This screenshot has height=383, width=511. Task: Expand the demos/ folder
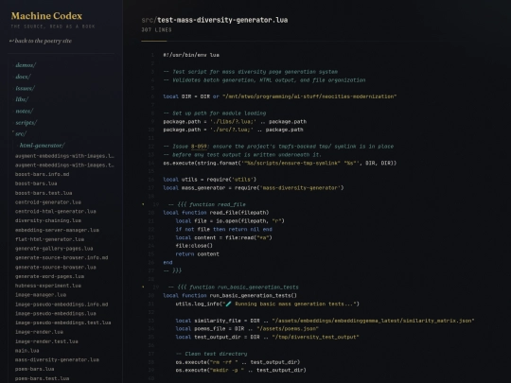click(x=26, y=65)
